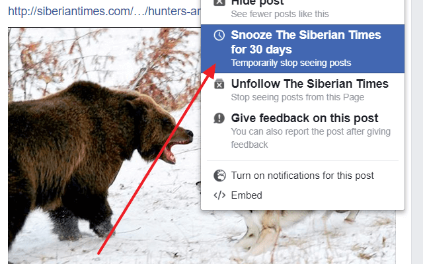The height and width of the screenshot is (264, 423).
Task: Click 'Stop seeing posts from this Page' text
Action: coord(297,97)
